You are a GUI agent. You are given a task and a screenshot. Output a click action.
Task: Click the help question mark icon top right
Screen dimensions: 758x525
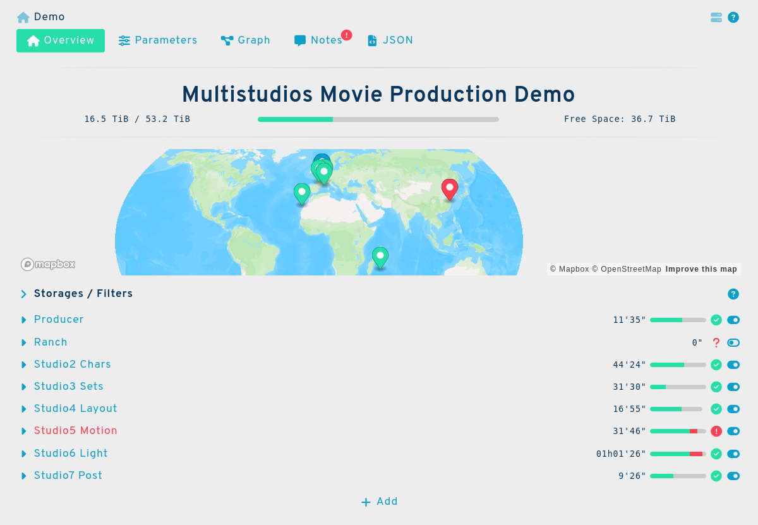click(x=733, y=18)
